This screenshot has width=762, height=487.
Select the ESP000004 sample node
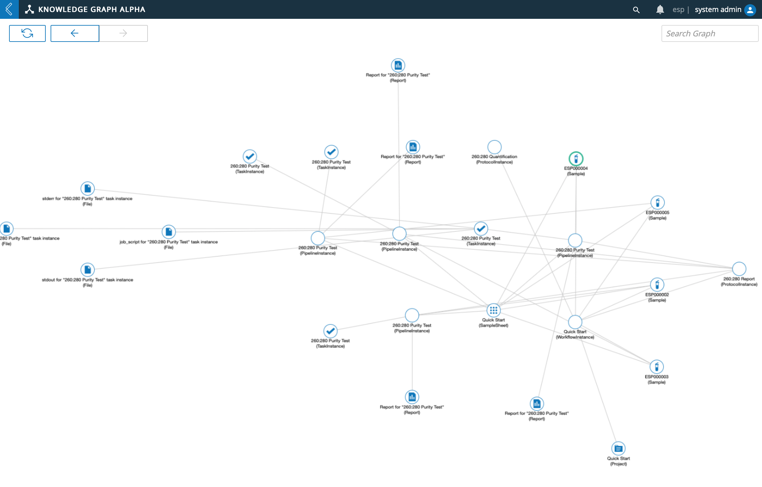[x=576, y=159]
